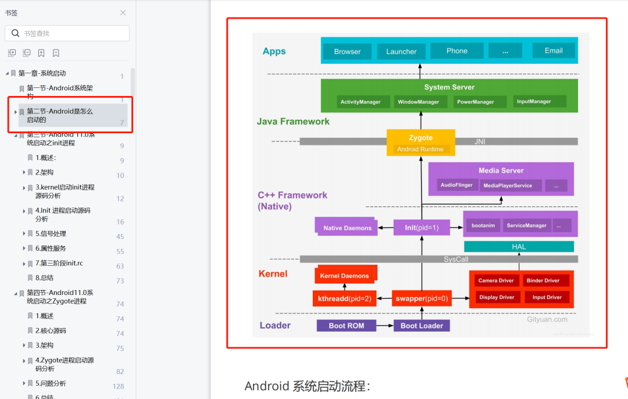
Task: Open the 第一节-Android系统架构 bookmark
Action: [60, 92]
